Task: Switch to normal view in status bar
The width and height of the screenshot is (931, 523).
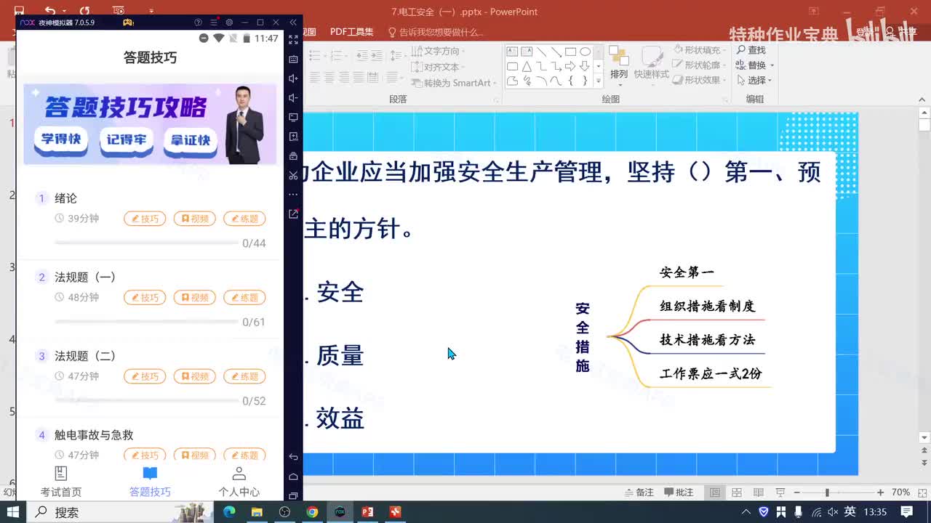Action: (715, 492)
